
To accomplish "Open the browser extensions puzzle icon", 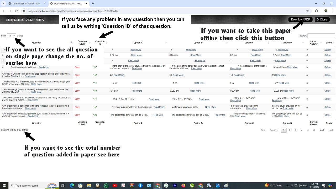I will pos(316,11).
